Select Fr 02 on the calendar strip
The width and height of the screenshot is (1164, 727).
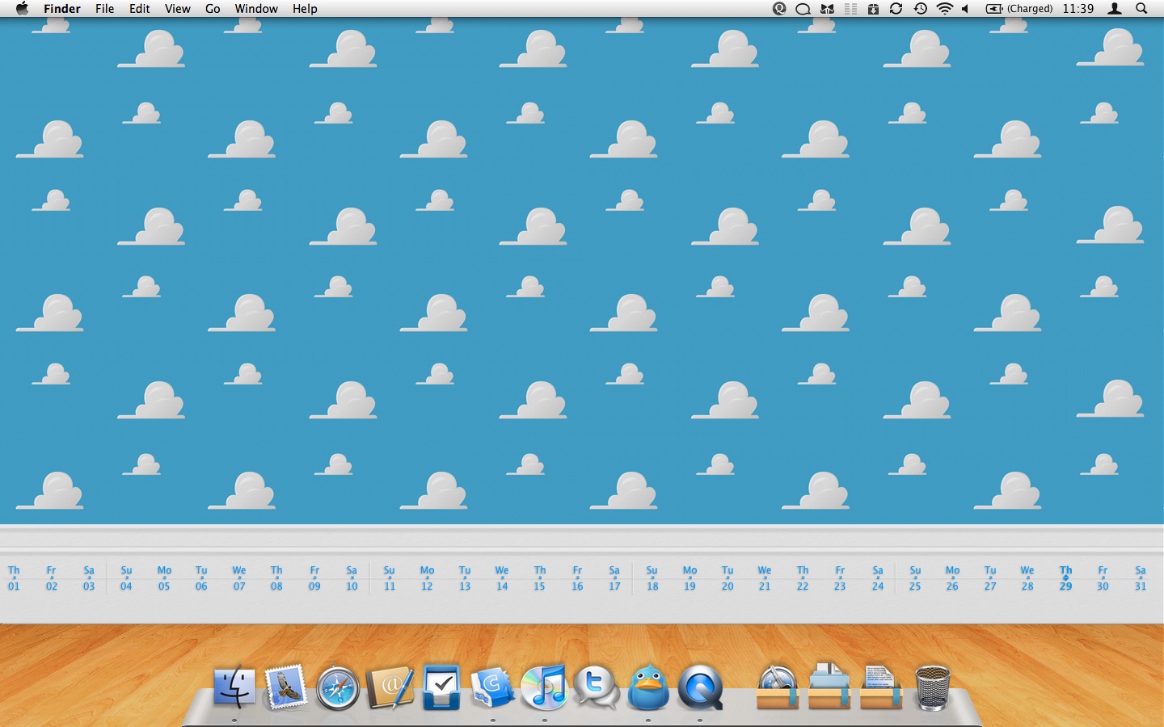point(51,578)
